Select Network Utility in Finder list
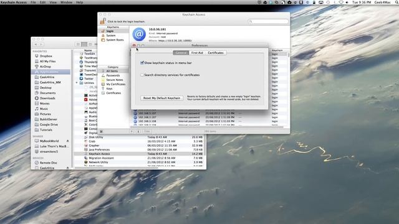This screenshot has width=399, height=224. (140, 162)
